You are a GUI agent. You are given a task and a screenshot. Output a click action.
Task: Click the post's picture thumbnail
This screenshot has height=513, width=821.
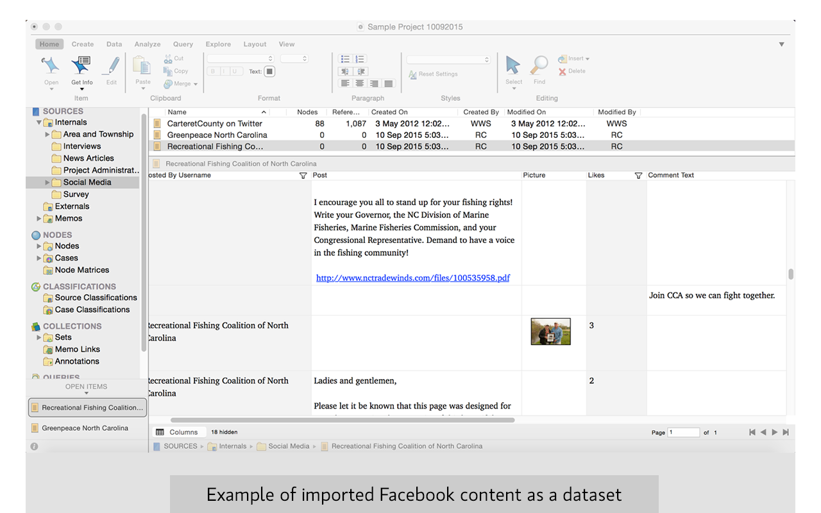pyautogui.click(x=550, y=332)
